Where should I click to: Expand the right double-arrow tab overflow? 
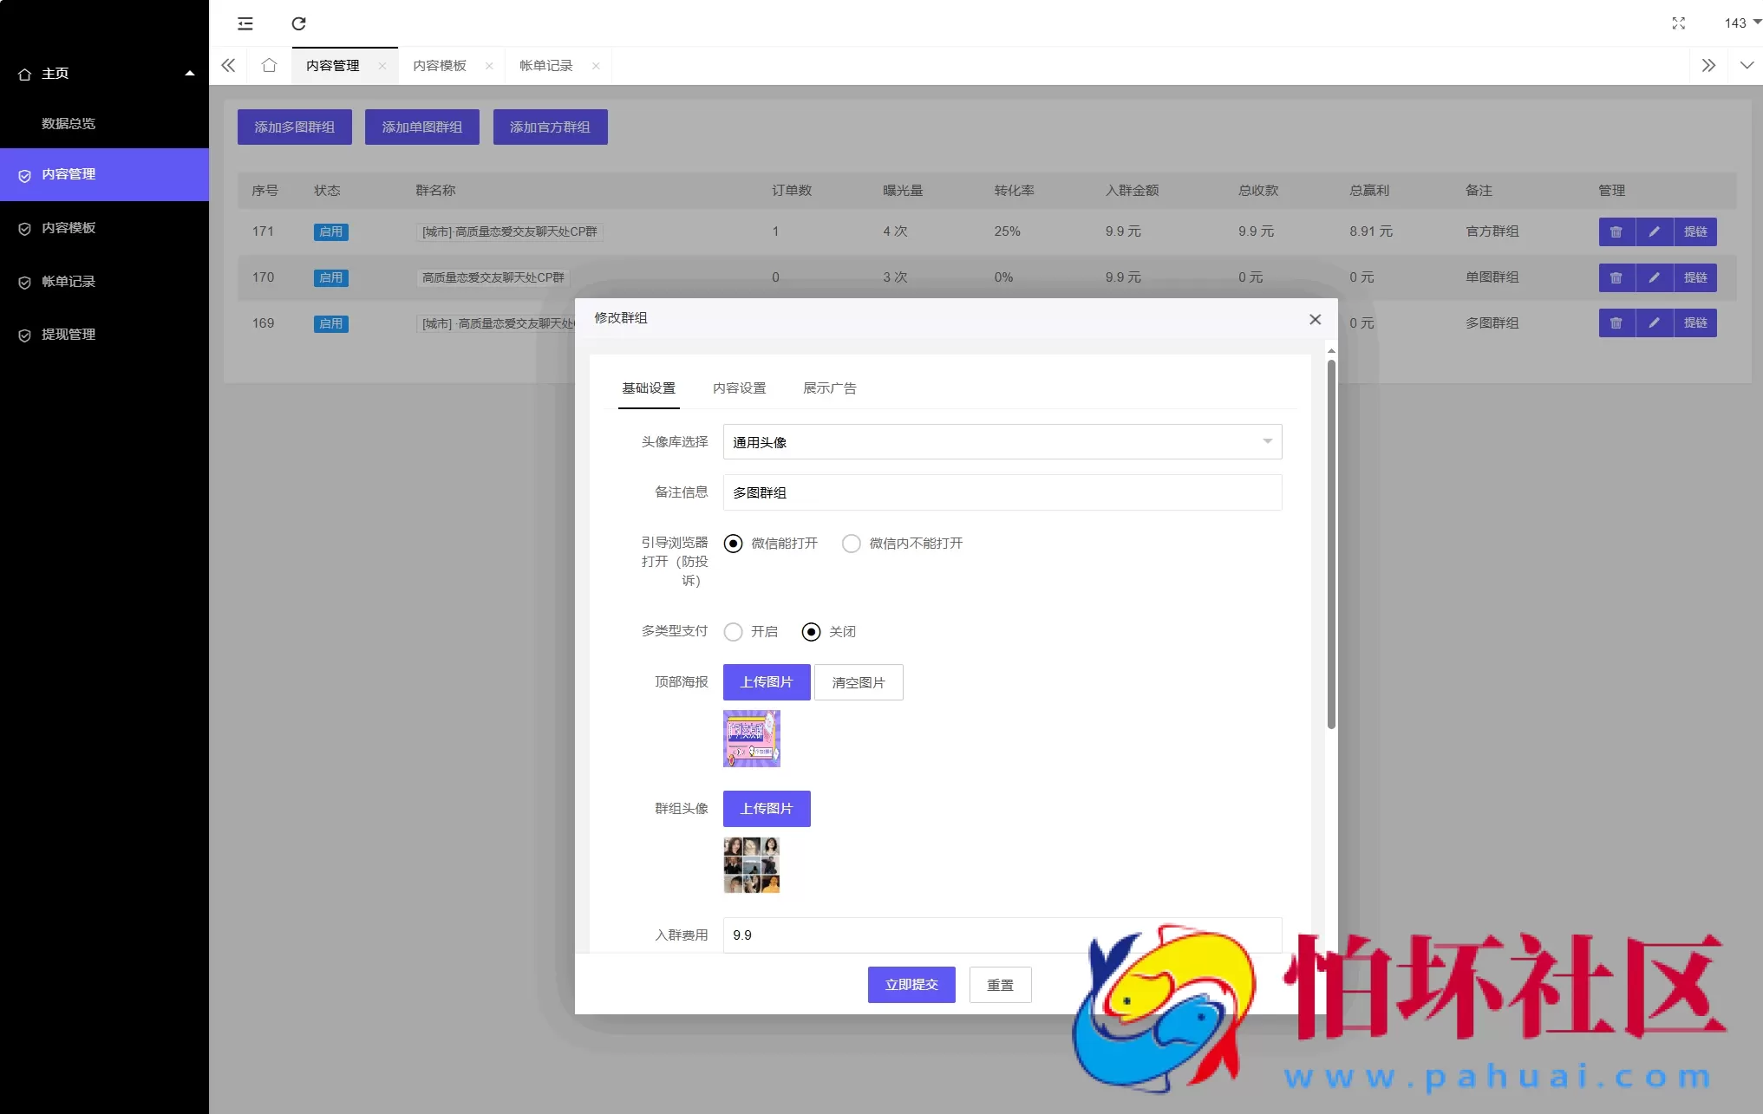(x=1707, y=65)
